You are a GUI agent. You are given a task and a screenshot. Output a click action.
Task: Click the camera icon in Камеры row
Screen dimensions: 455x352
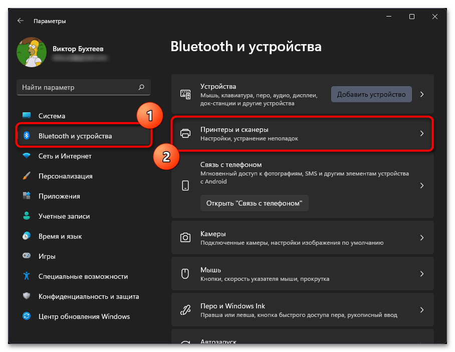pyautogui.click(x=185, y=237)
